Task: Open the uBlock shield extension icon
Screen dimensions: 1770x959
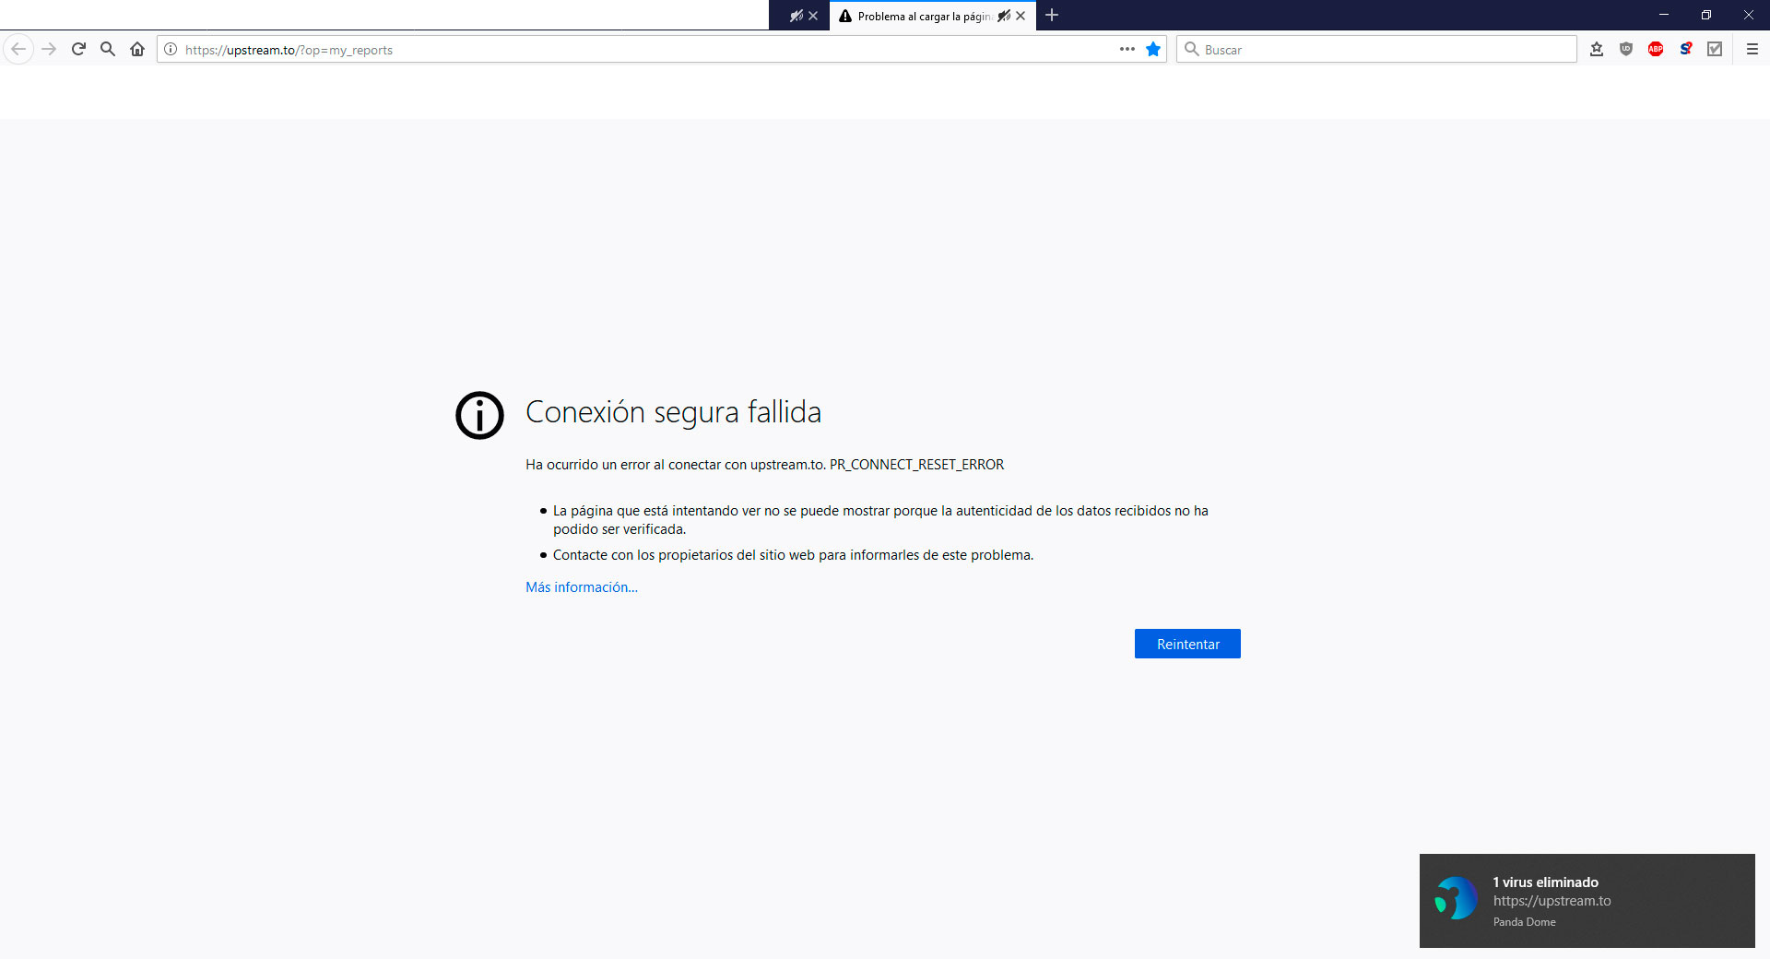Action: click(x=1626, y=49)
